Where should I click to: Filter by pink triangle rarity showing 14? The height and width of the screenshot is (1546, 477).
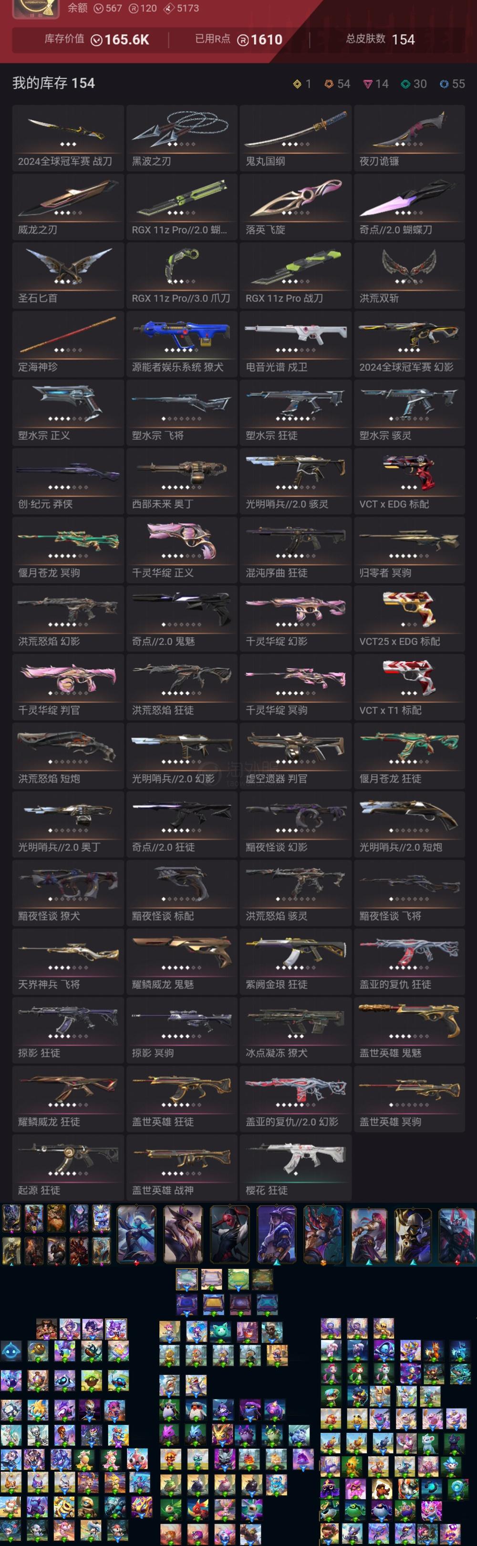(x=376, y=84)
